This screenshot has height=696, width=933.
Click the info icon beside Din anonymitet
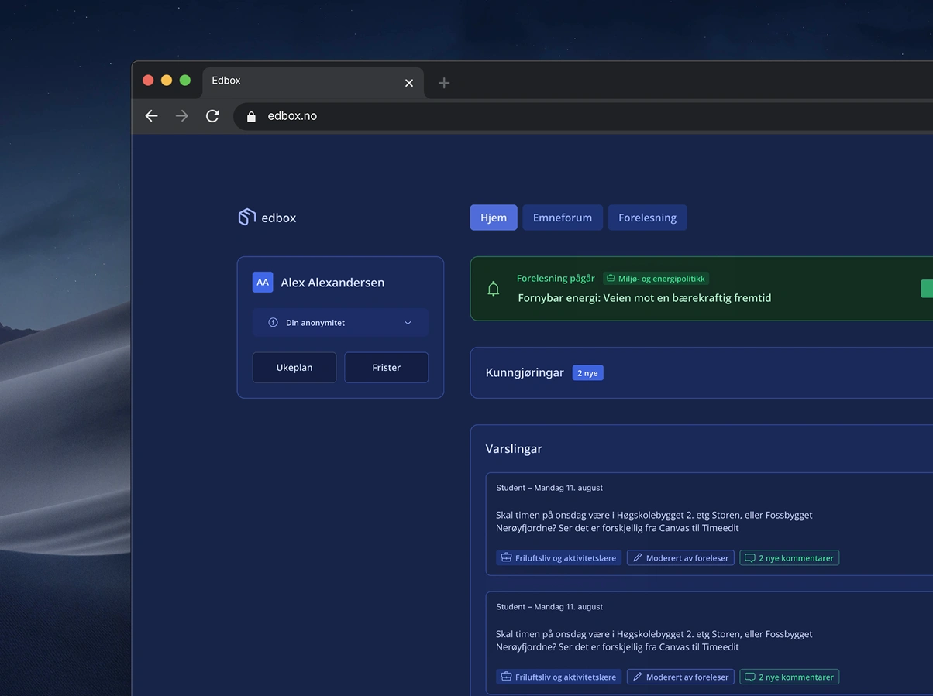pyautogui.click(x=273, y=323)
